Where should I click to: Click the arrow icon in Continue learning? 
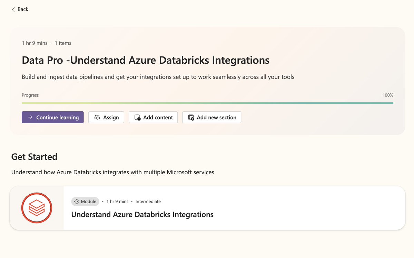(x=30, y=117)
